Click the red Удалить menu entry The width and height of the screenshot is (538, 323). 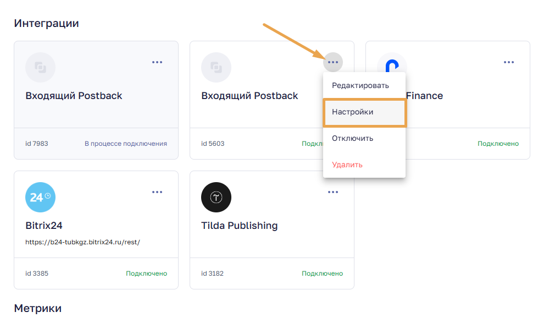(x=347, y=165)
